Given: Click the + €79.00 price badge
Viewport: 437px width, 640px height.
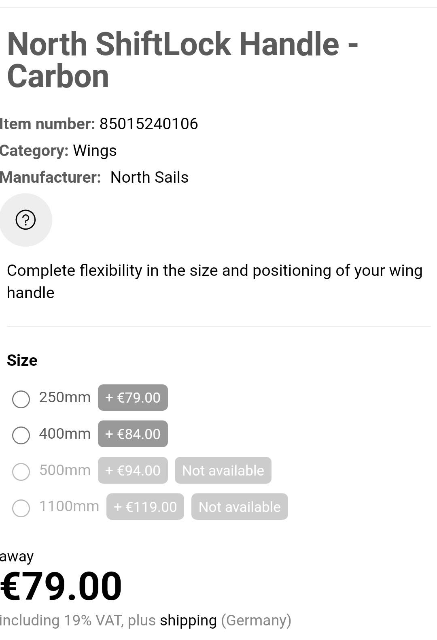Looking at the screenshot, I should (133, 398).
